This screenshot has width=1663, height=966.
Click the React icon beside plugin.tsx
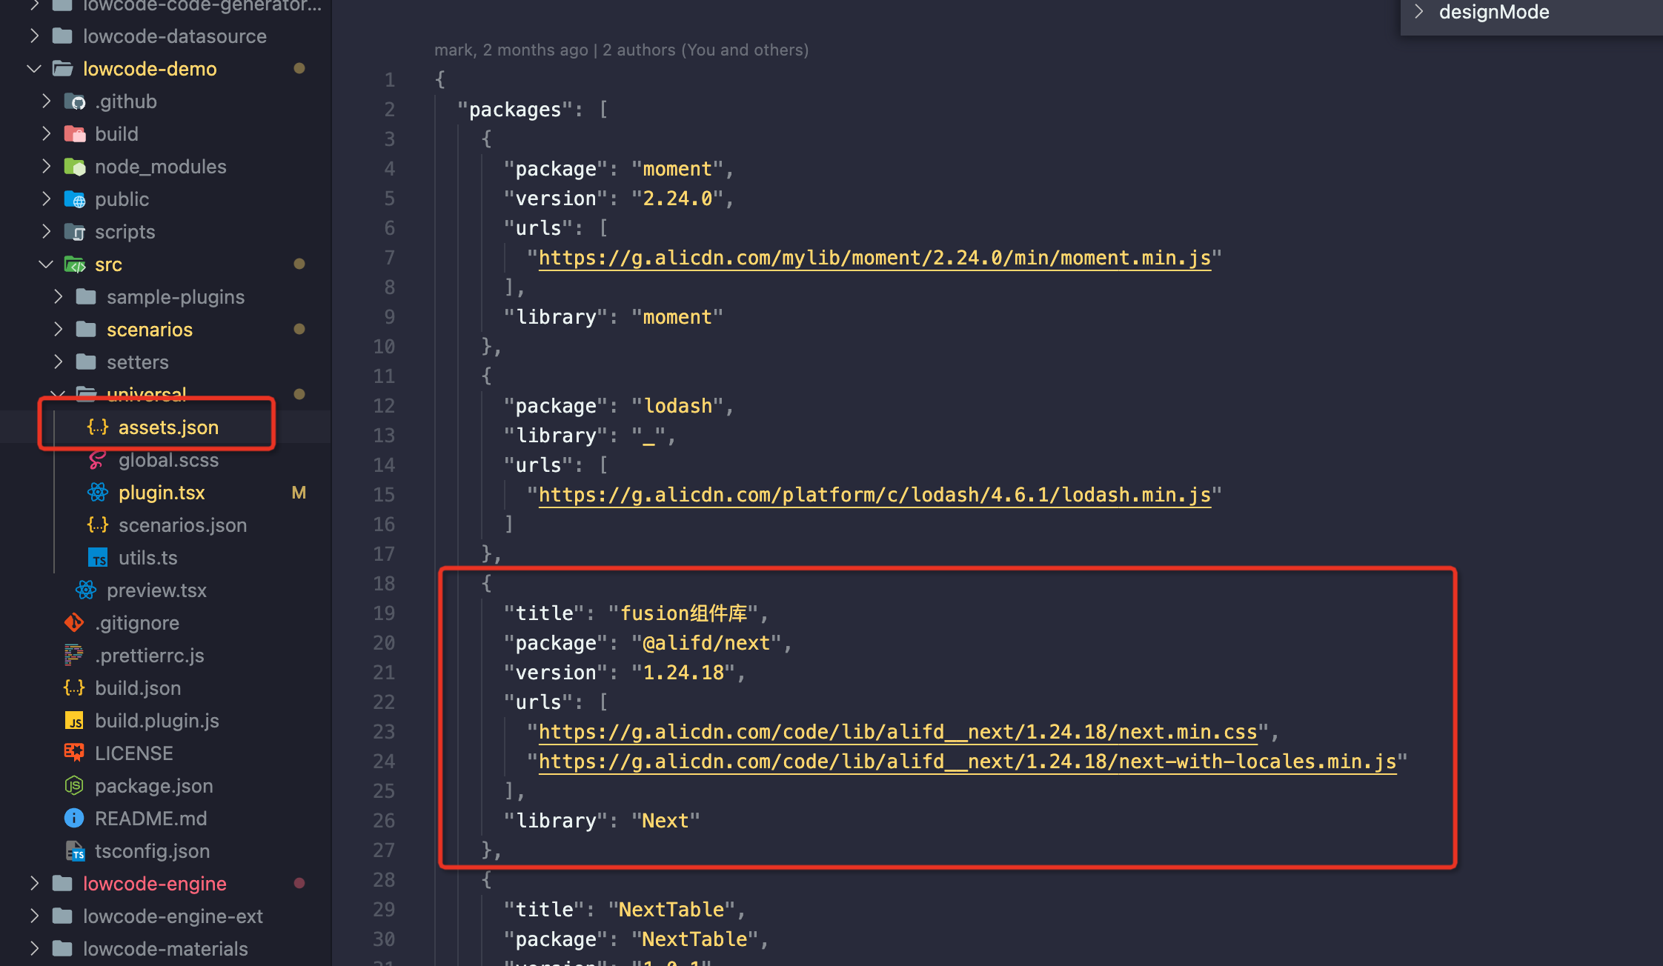pos(97,492)
